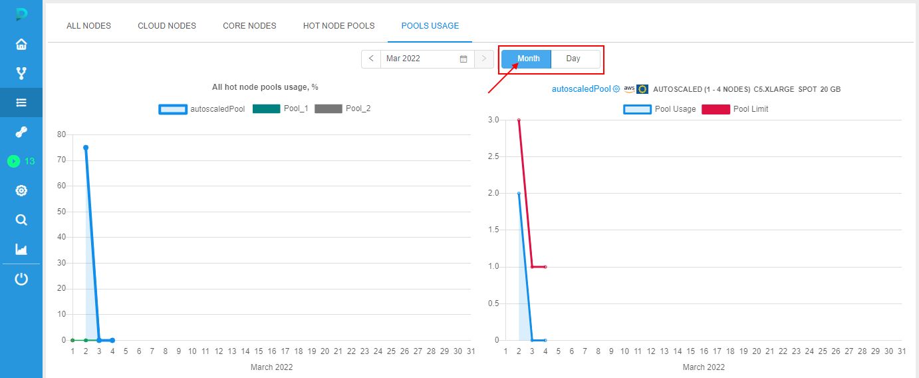The image size is (919, 378).
Task: Toggle Pool_2 legend series
Action: [342, 109]
